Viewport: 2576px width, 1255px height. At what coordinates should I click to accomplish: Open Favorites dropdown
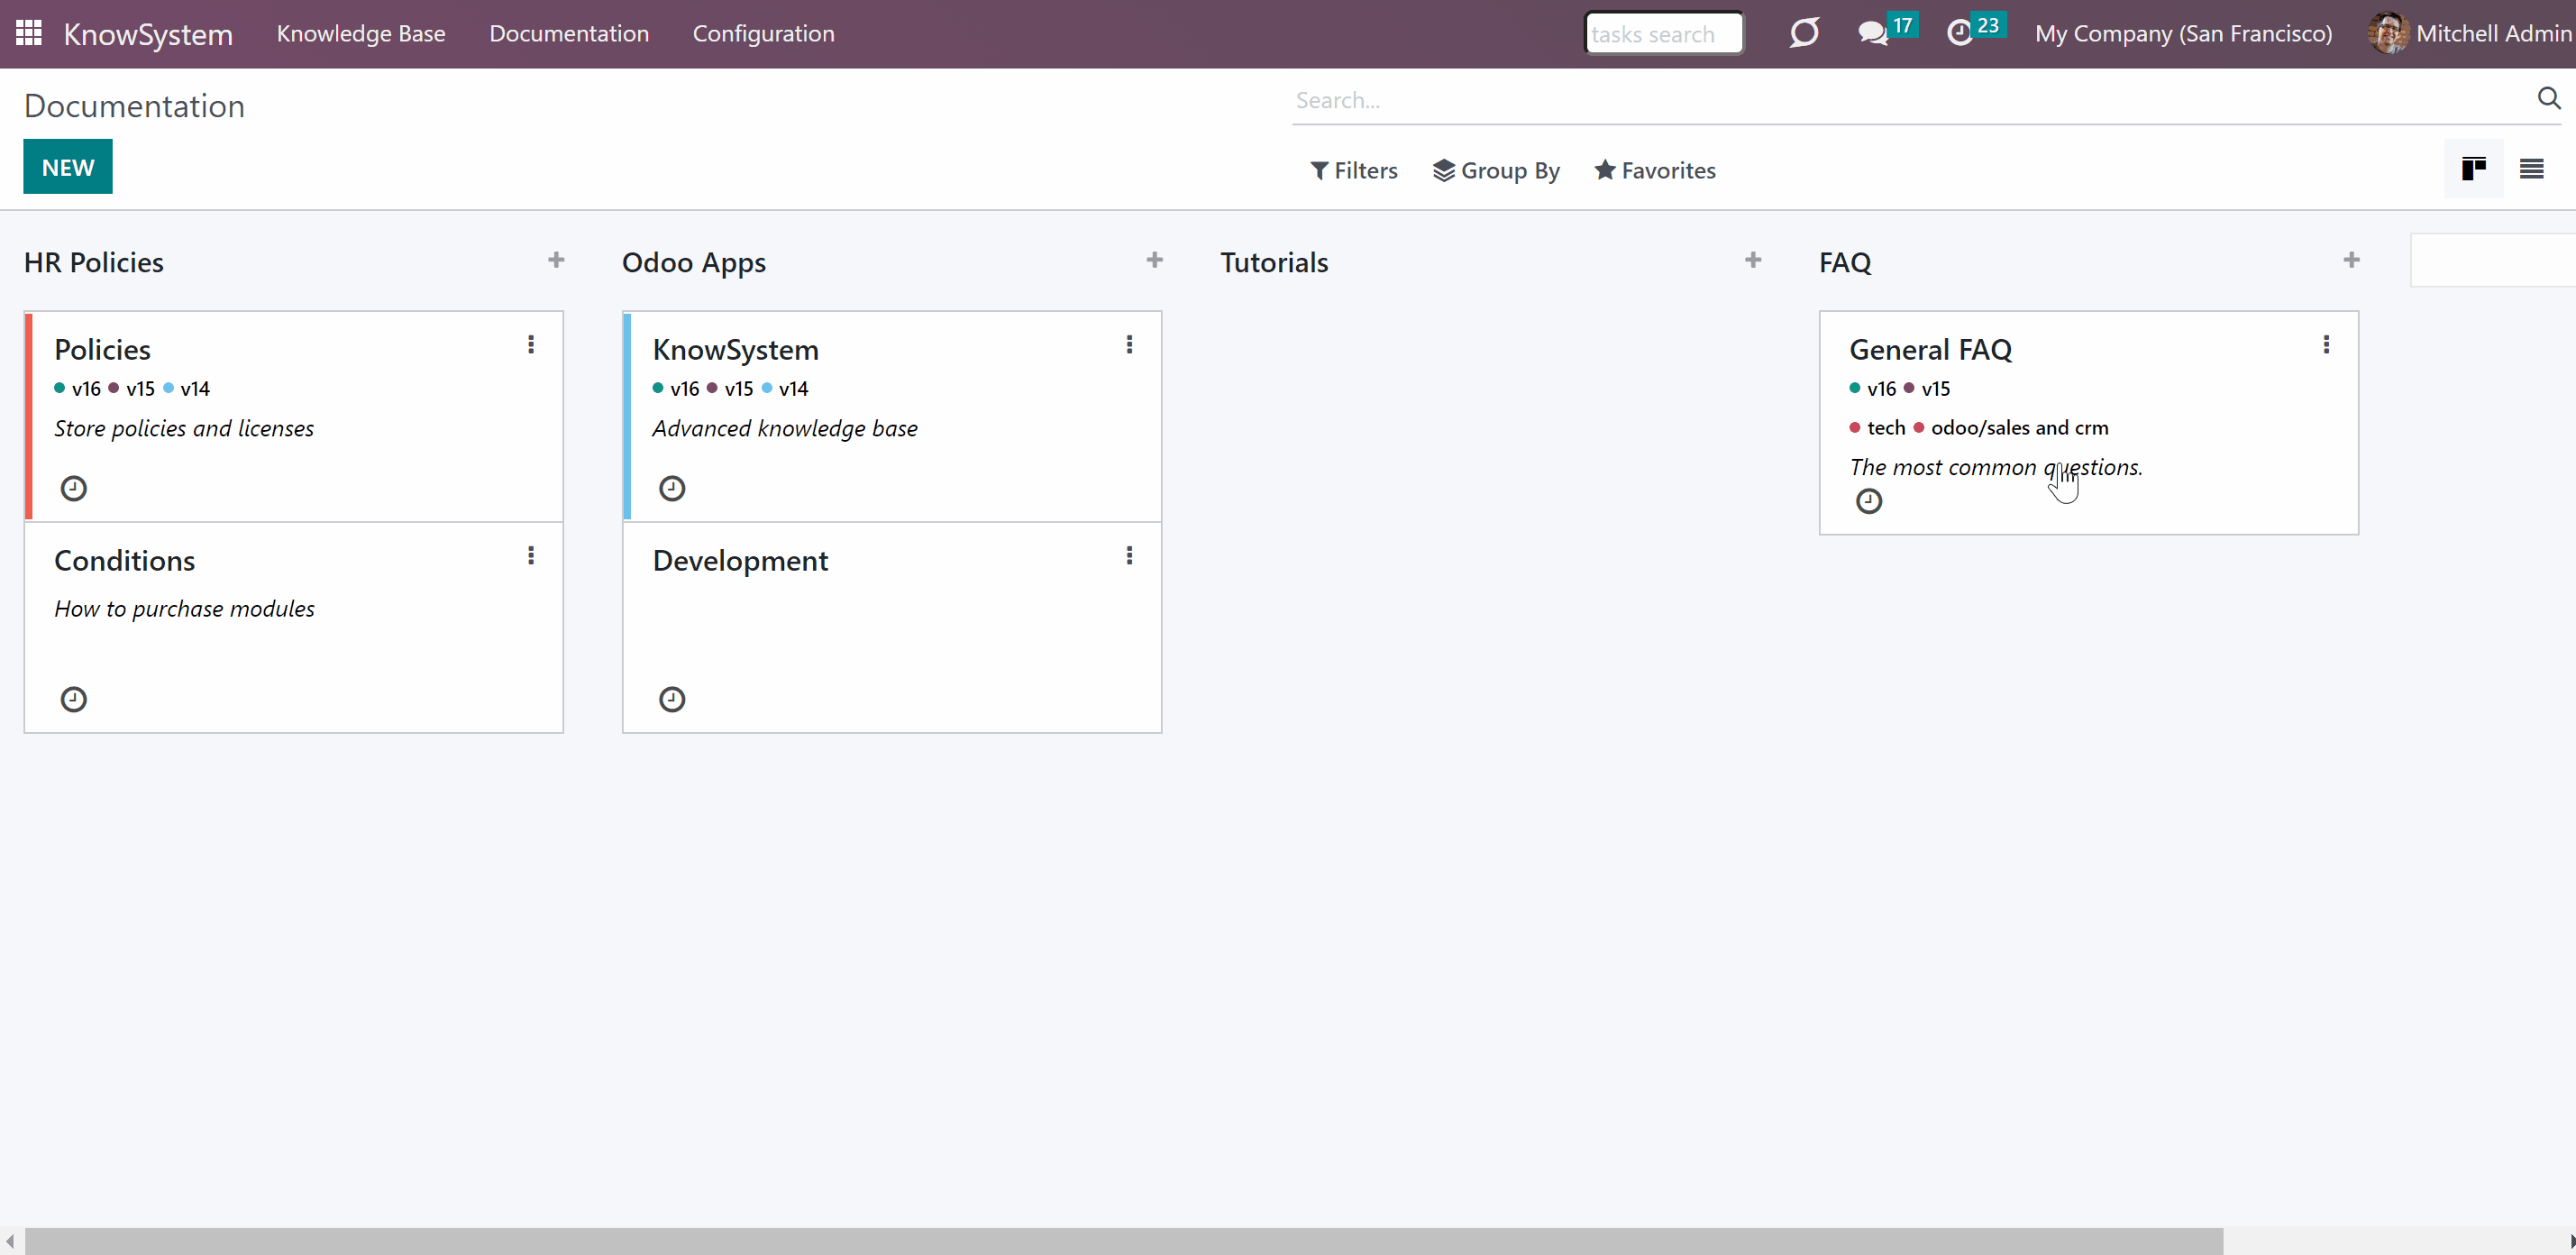[1655, 170]
